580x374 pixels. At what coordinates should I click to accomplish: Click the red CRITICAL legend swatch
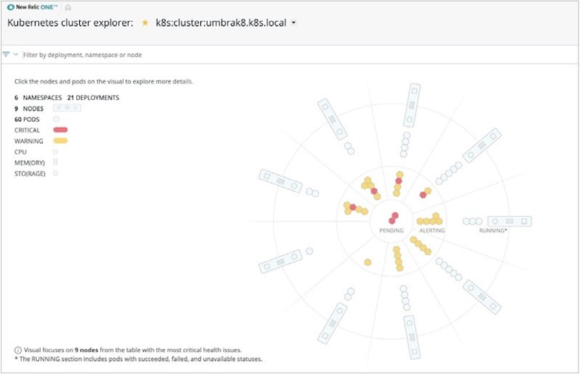point(61,129)
